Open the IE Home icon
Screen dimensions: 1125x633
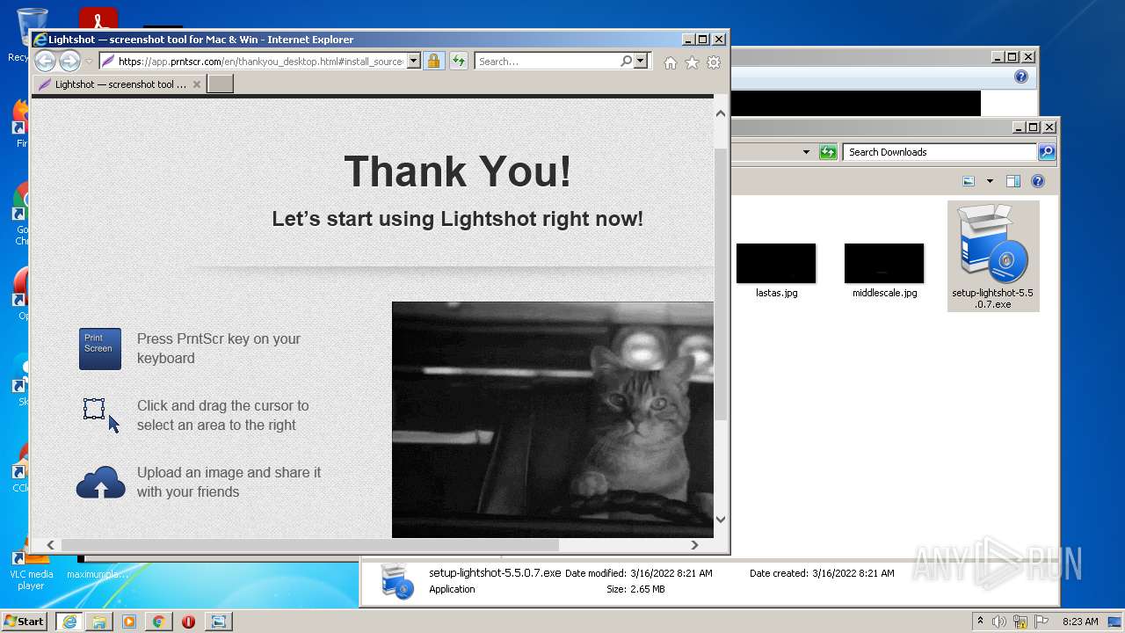point(670,62)
